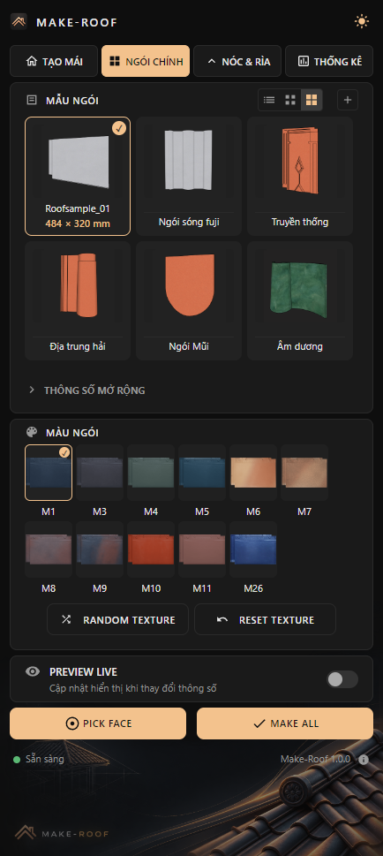Select the Truyền thống tile sample
Screen dimensions: 383x856
coord(300,177)
